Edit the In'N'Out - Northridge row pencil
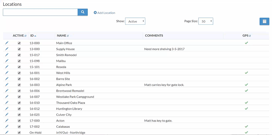 (7, 132)
